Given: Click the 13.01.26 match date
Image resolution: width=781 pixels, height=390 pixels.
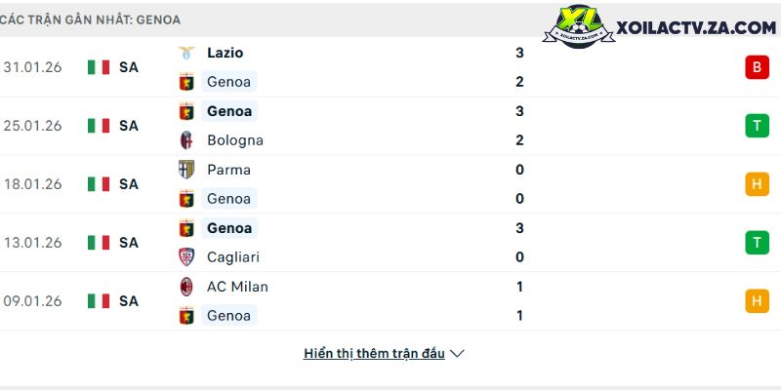Looking at the screenshot, I should pyautogui.click(x=32, y=243).
